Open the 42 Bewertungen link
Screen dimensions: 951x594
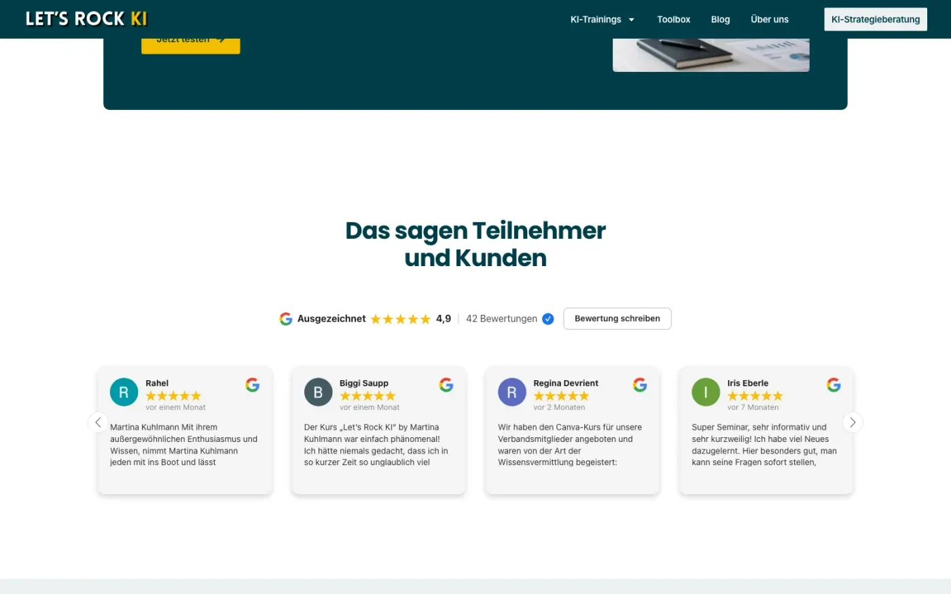tap(501, 319)
